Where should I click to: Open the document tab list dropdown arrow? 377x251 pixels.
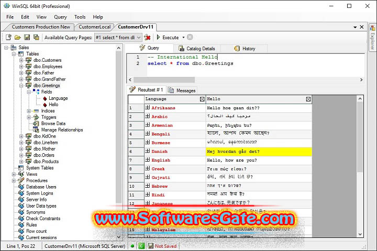pos(355,27)
